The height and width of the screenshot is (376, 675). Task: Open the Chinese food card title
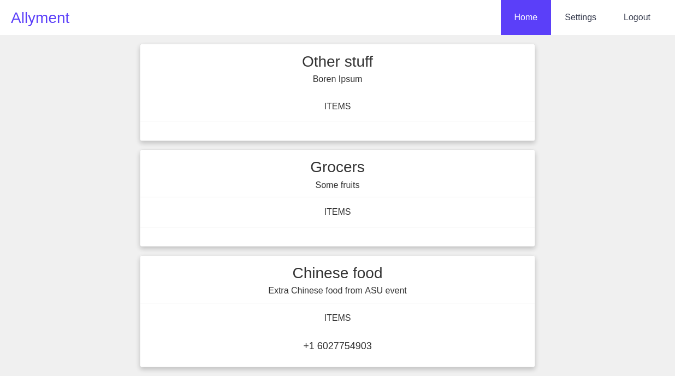(x=337, y=273)
